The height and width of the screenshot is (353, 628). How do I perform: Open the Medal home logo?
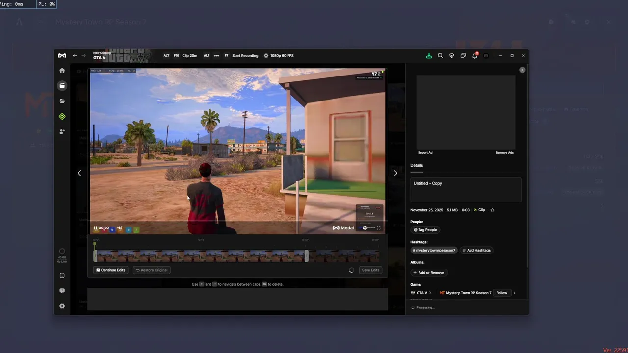tap(62, 56)
